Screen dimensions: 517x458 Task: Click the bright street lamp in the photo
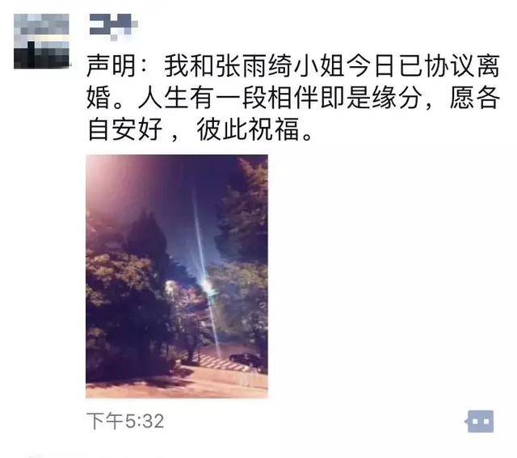point(207,286)
